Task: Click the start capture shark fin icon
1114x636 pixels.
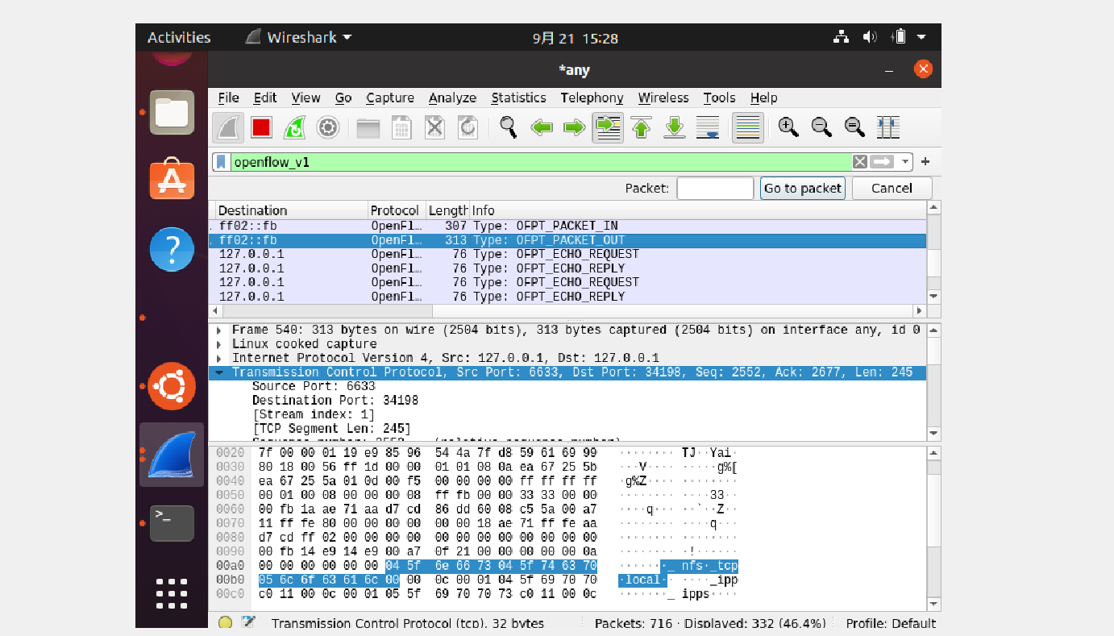Action: pyautogui.click(x=228, y=127)
